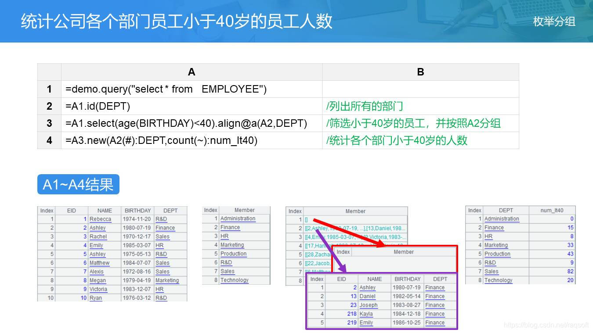This screenshot has width=593, height=333.
Task: Open the Daniel name link
Action: 368,297
